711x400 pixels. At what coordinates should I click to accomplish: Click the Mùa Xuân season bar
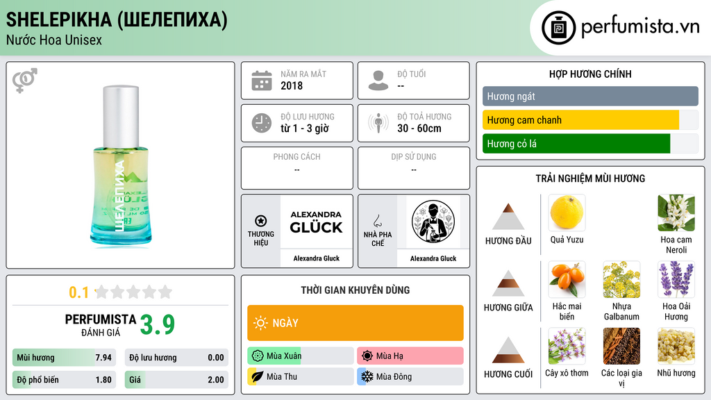(300, 356)
